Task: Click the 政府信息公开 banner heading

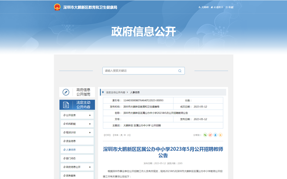Action: (143, 31)
